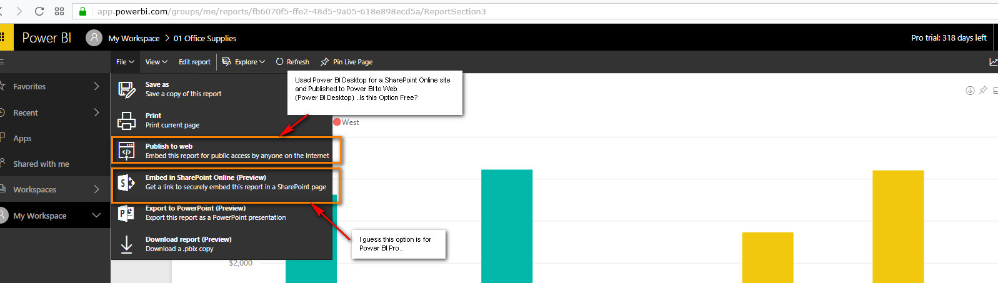998x283 pixels.
Task: Click the user profile avatar icon
Action: (94, 38)
